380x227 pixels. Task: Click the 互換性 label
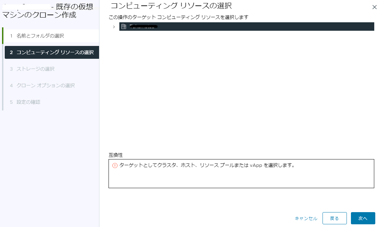coord(116,155)
